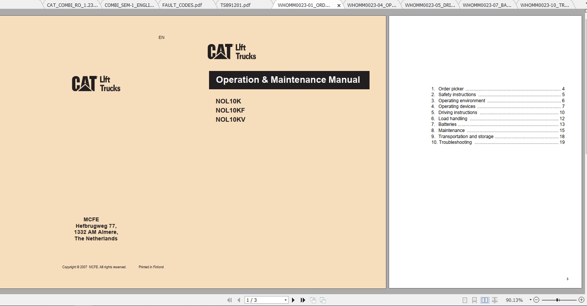Keep facing pages mode selected
The height and width of the screenshot is (306, 587).
tap(485, 300)
